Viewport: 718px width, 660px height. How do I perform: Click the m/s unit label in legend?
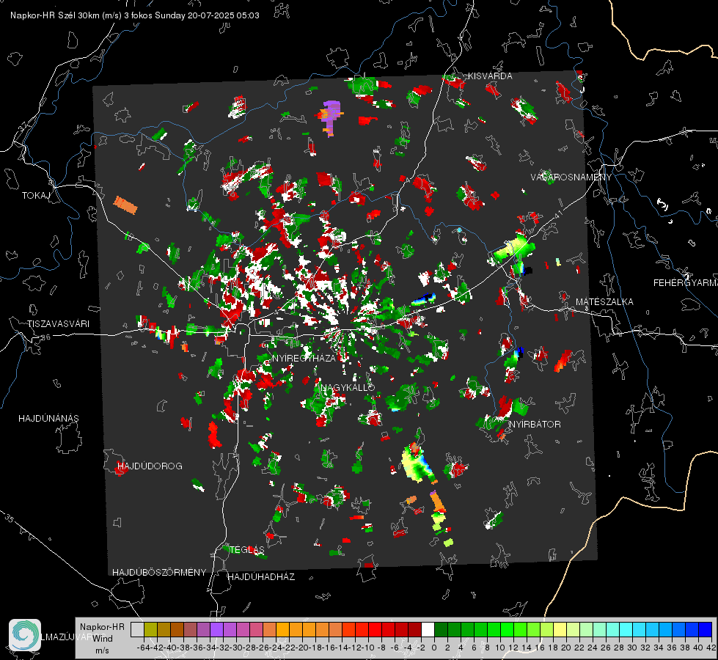point(102,650)
